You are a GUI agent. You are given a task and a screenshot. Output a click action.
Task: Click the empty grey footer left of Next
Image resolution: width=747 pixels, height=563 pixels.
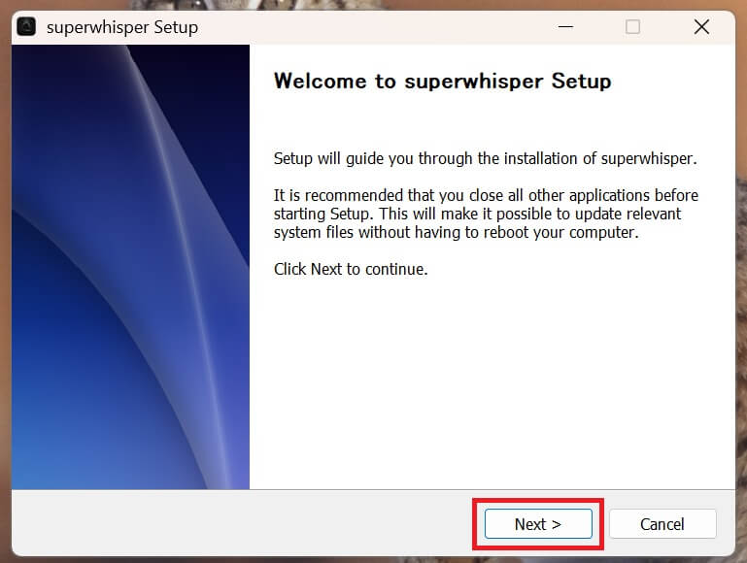point(243,524)
